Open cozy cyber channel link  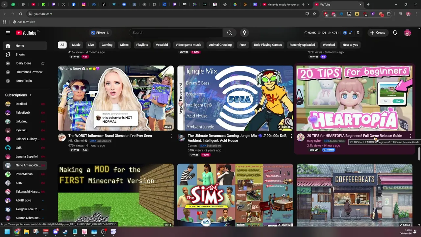click(x=314, y=141)
